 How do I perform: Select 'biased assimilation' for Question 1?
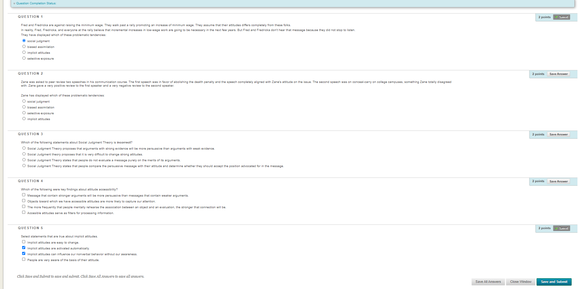tap(24, 47)
